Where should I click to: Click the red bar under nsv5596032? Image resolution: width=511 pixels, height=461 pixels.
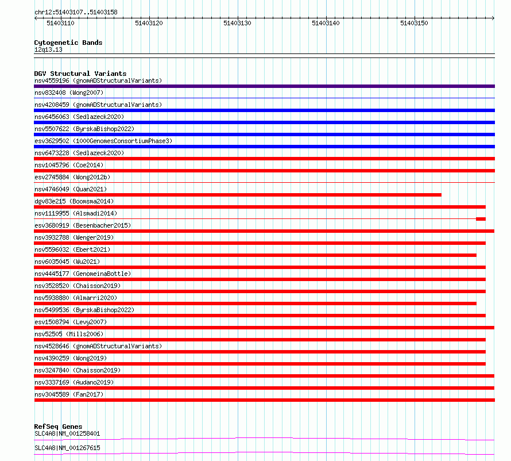[x=255, y=255]
